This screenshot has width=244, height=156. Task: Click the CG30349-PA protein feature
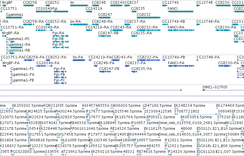[x=45, y=66]
